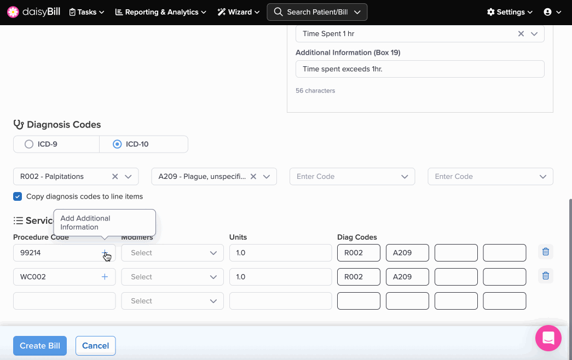
Task: Expand the Search Patient/Bill dropdown
Action: (357, 12)
